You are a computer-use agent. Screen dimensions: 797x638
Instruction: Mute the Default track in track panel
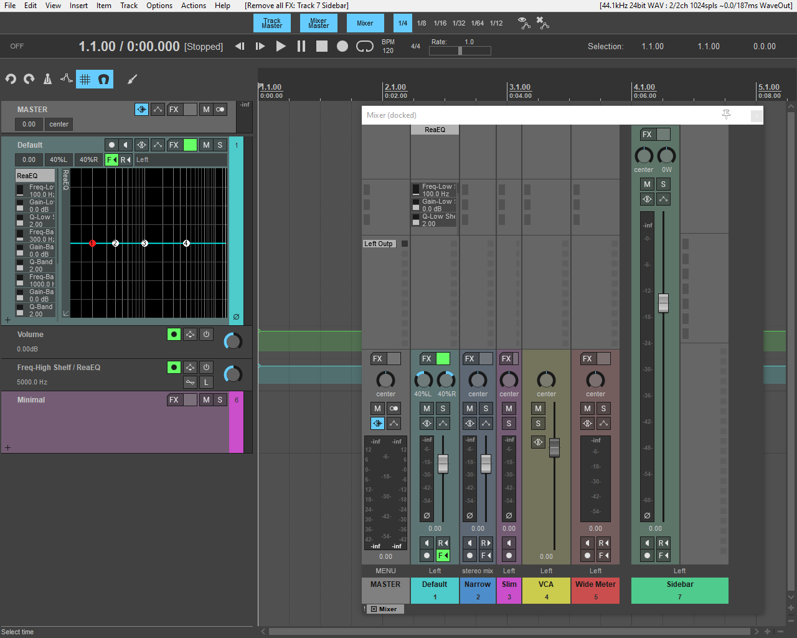pyautogui.click(x=206, y=145)
